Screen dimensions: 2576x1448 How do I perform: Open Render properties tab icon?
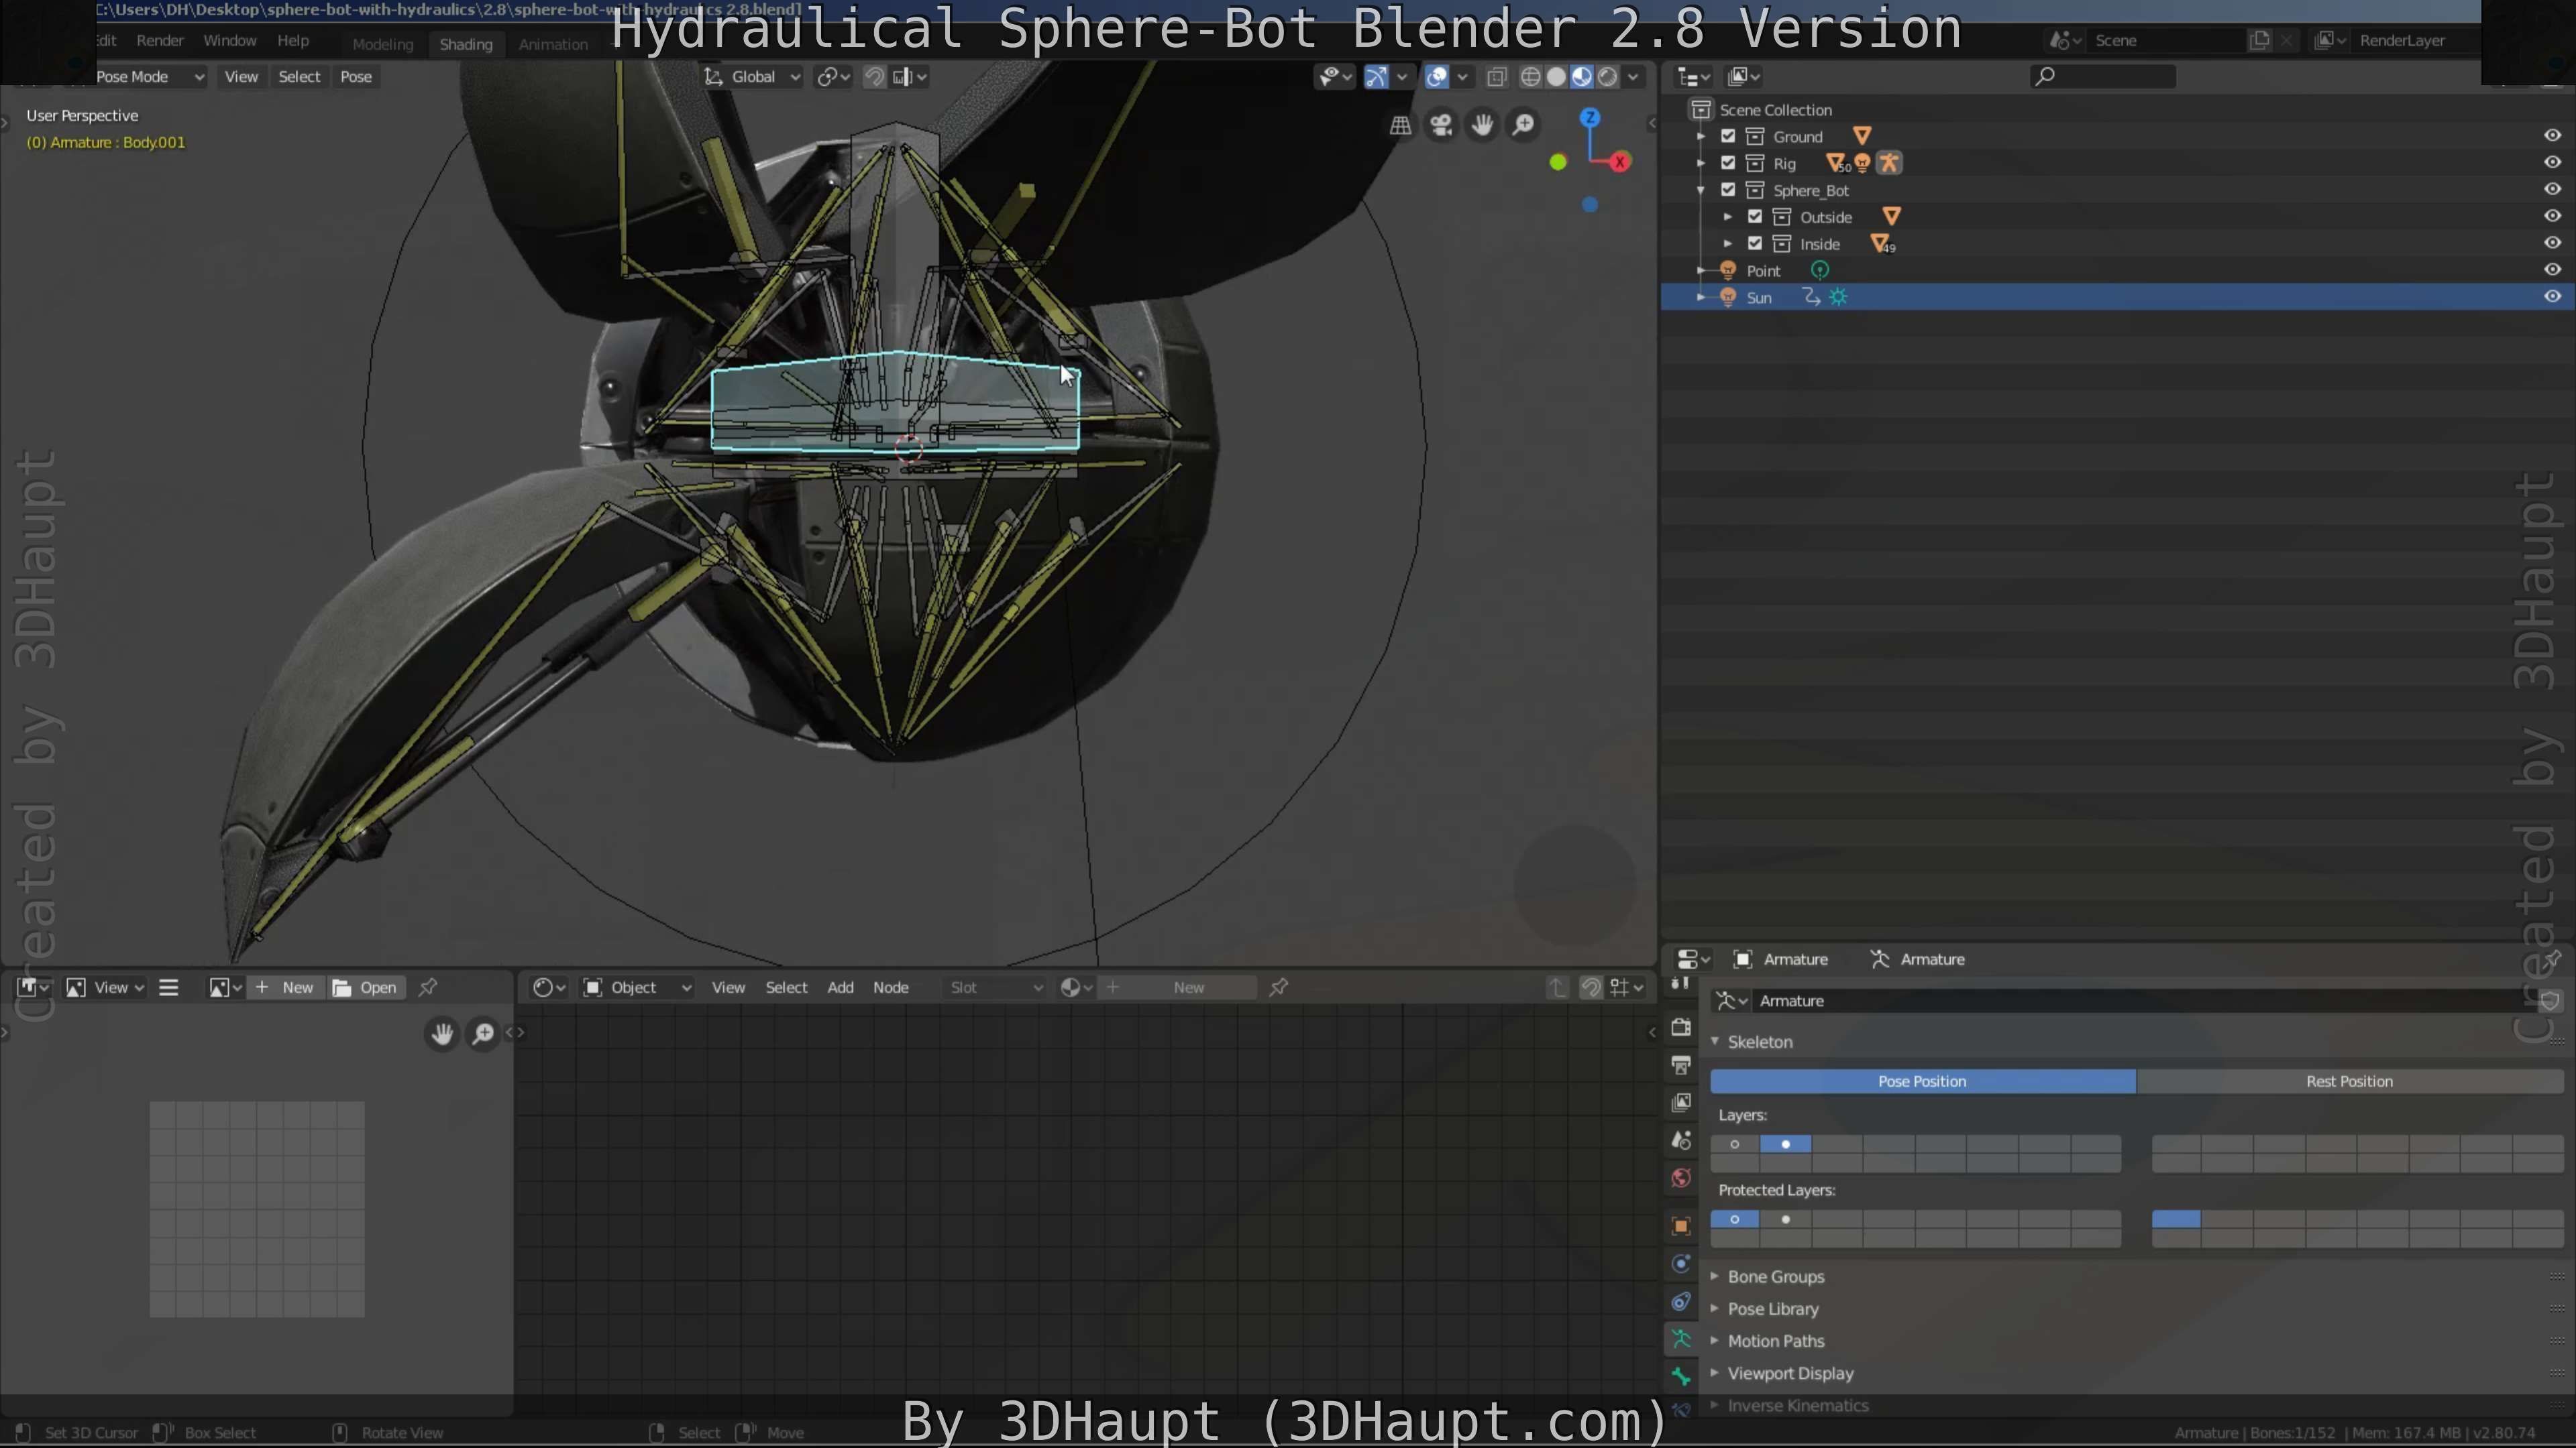[1681, 1027]
